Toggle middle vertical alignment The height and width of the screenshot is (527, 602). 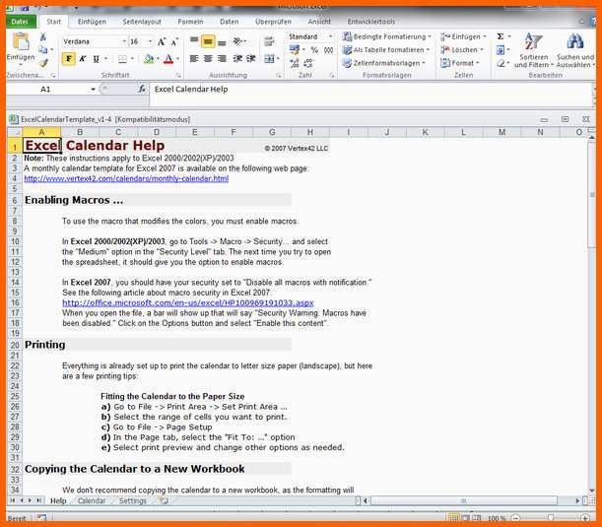click(208, 40)
